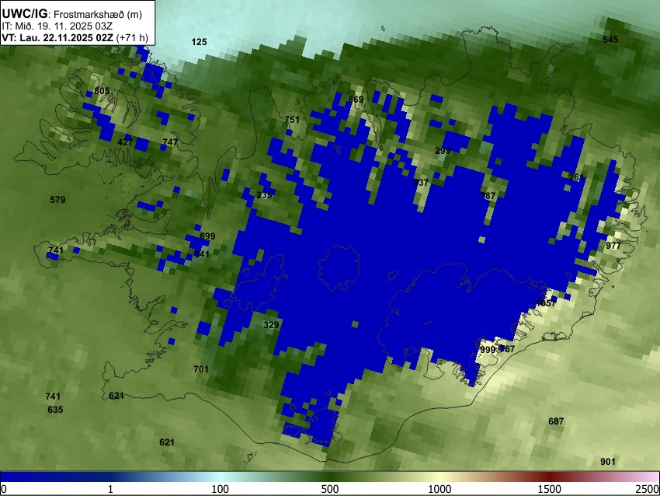Click the legend label 2500
This screenshot has height=496, width=660.
(648, 489)
